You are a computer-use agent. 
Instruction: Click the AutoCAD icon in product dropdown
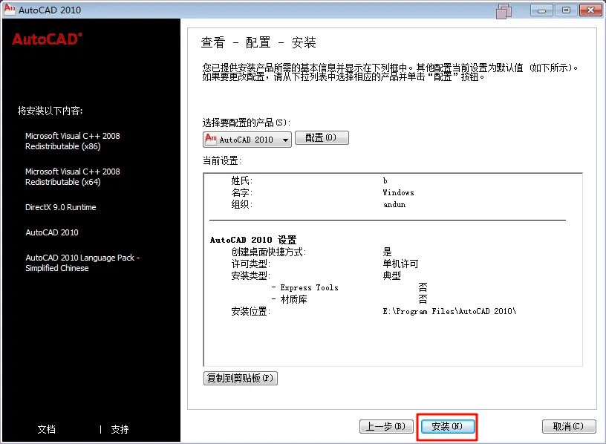click(211, 139)
